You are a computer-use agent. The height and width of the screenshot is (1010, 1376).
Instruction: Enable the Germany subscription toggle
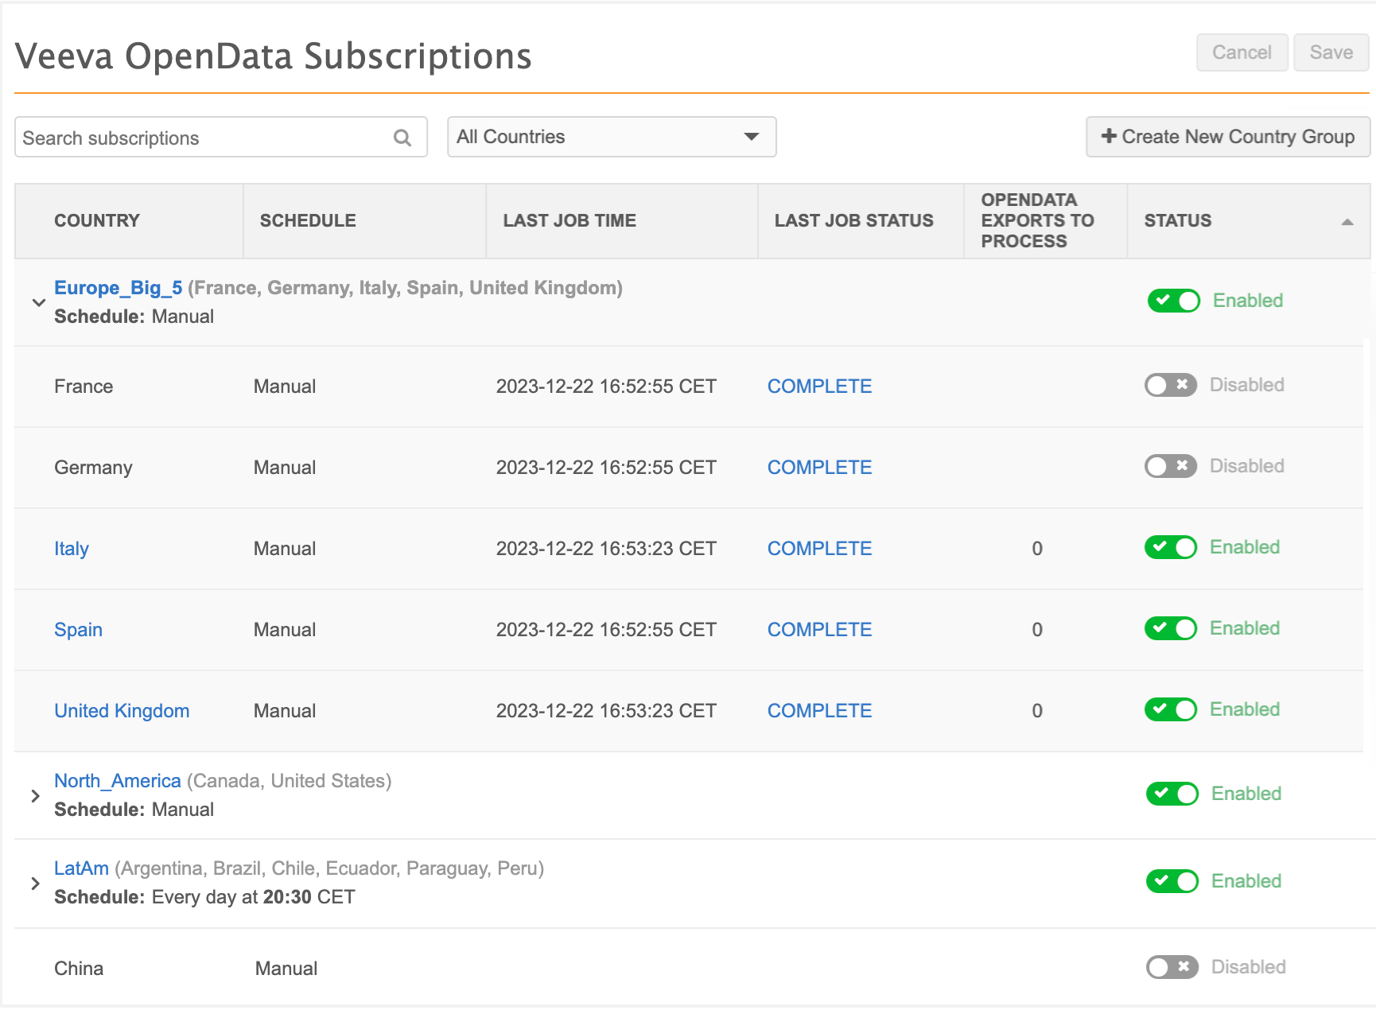[1170, 467]
